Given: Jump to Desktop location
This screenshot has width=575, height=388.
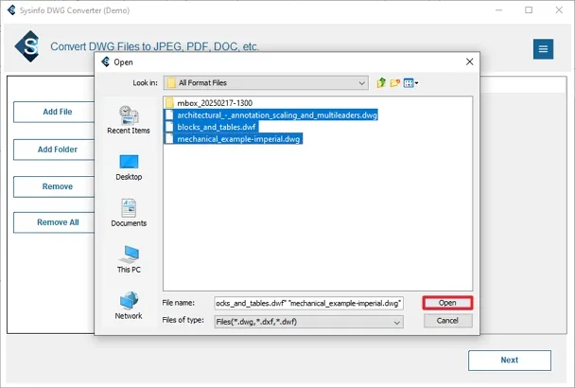Looking at the screenshot, I should point(129,168).
